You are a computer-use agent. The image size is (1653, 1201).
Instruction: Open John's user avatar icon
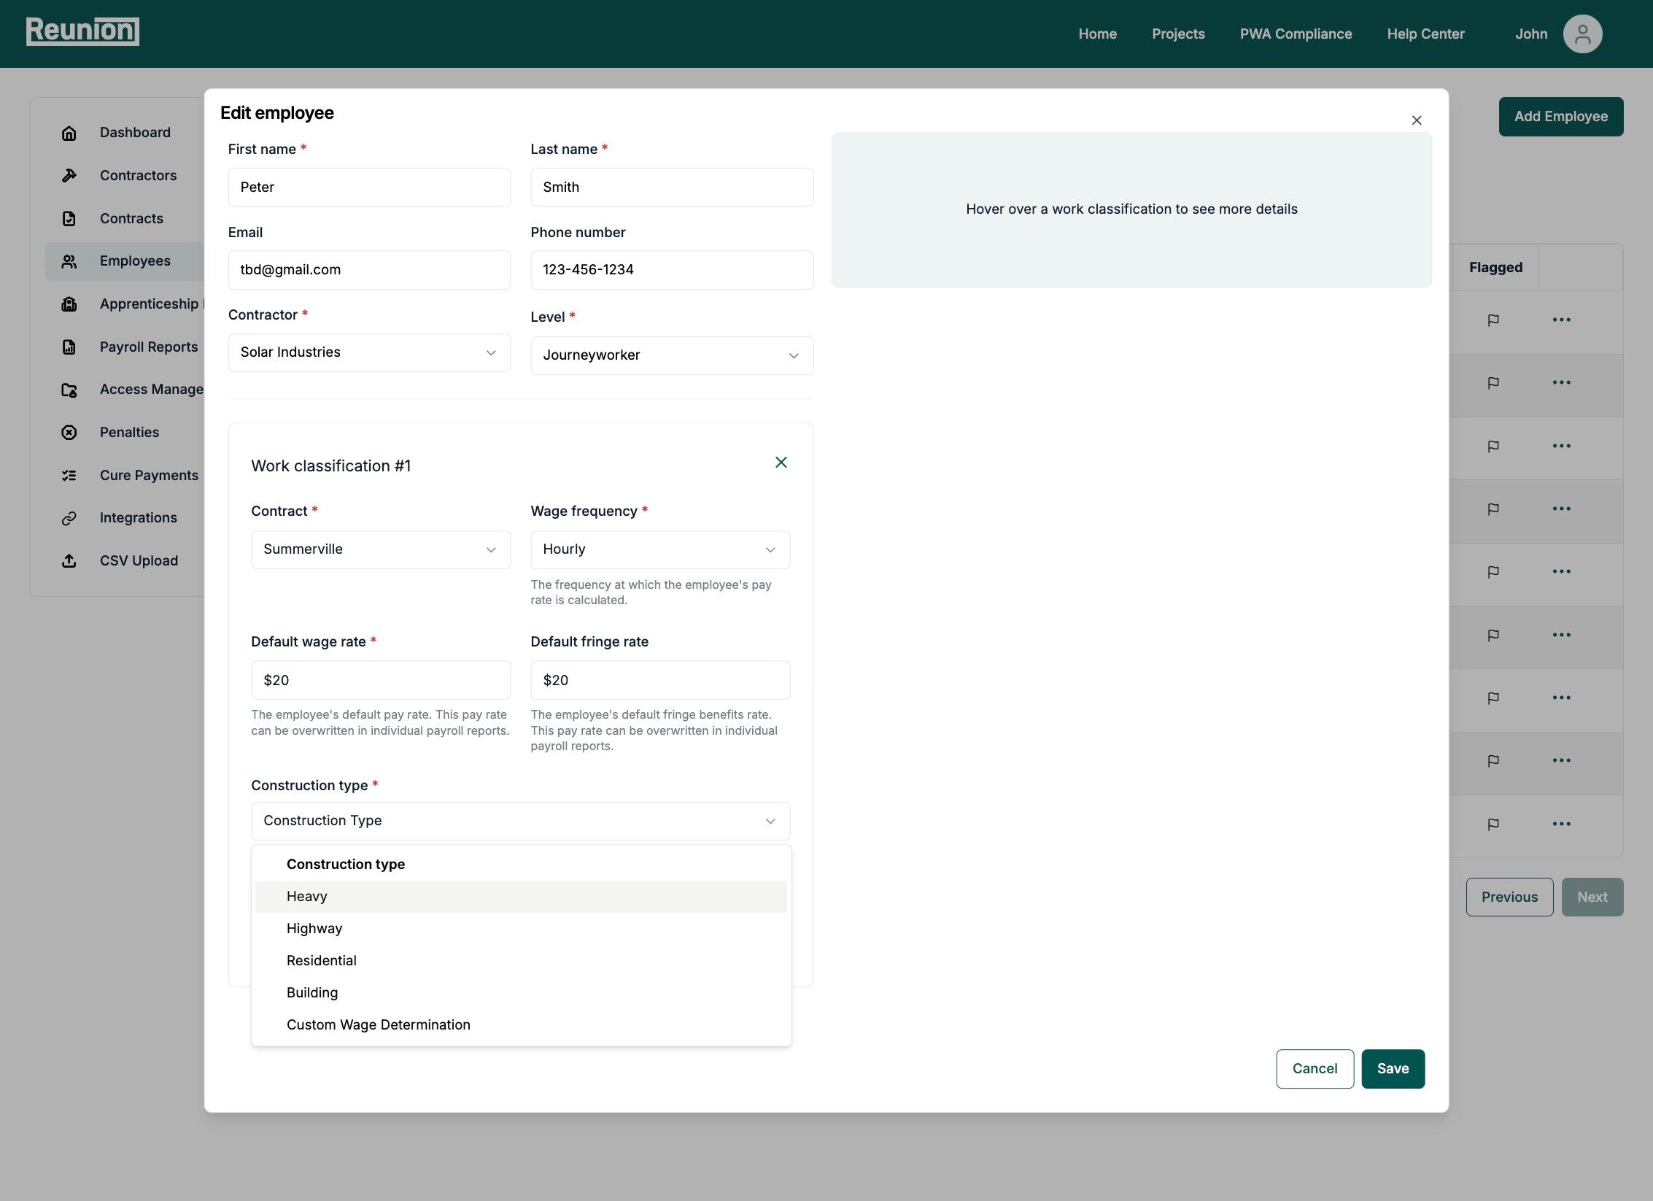click(1582, 34)
